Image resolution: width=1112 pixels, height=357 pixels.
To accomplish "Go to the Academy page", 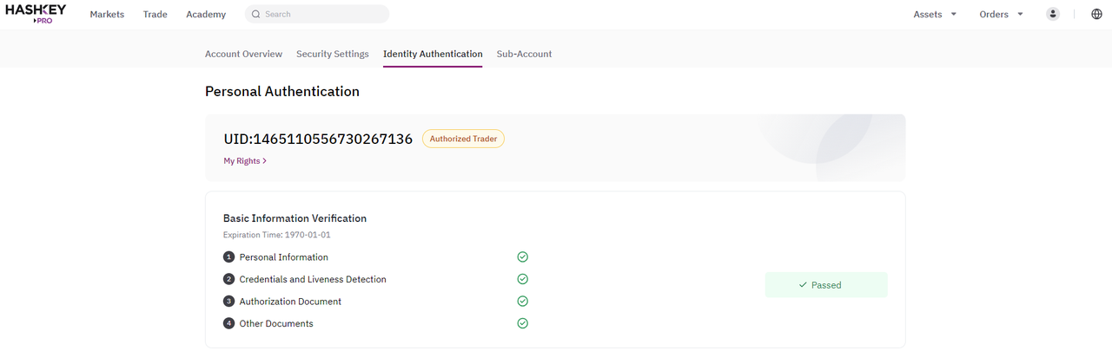I will click(206, 14).
